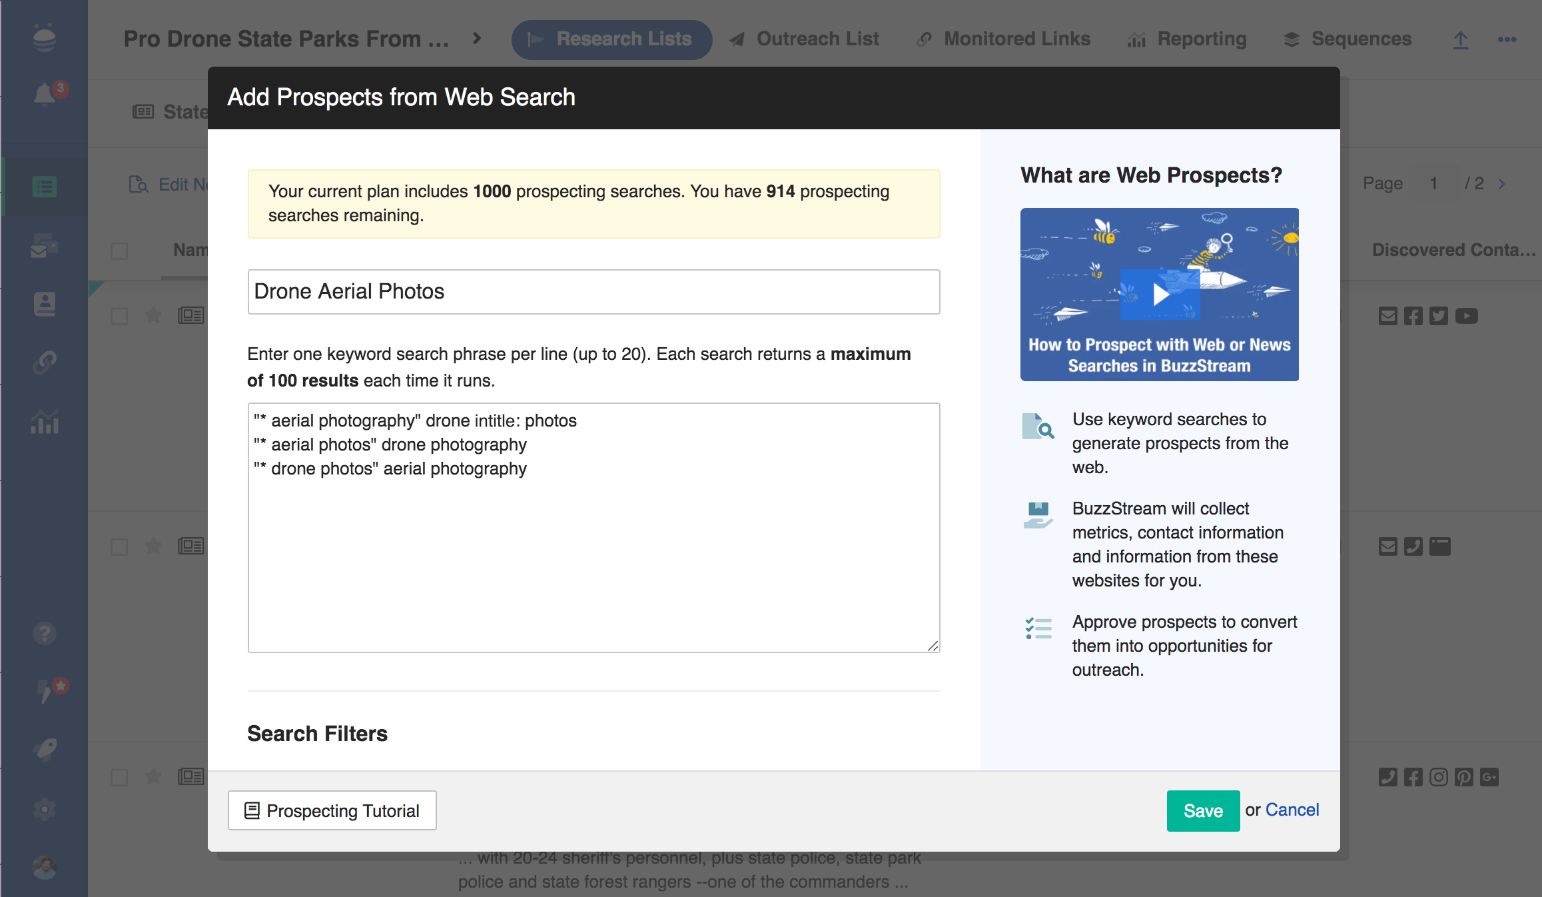Check the first prospect row checkbox

119,316
